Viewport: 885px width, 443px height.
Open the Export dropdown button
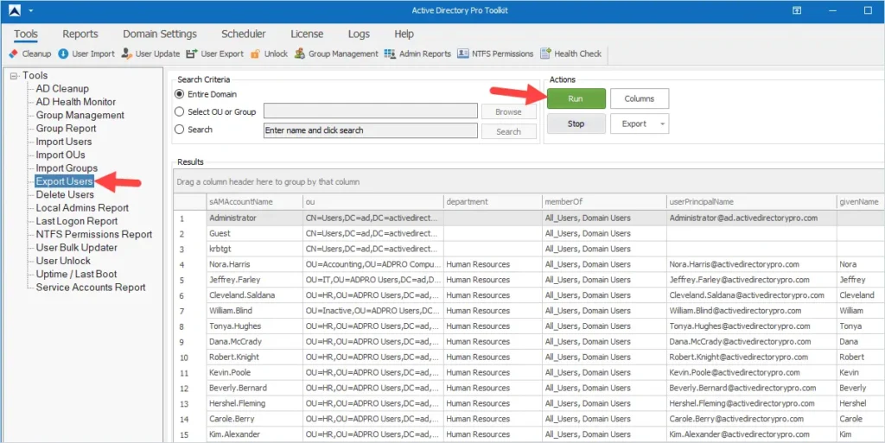pos(640,124)
